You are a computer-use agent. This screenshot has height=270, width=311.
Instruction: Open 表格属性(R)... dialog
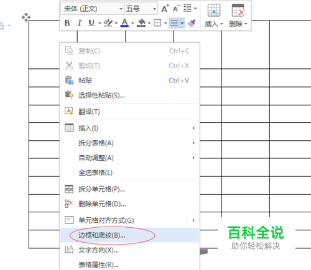[130, 265]
